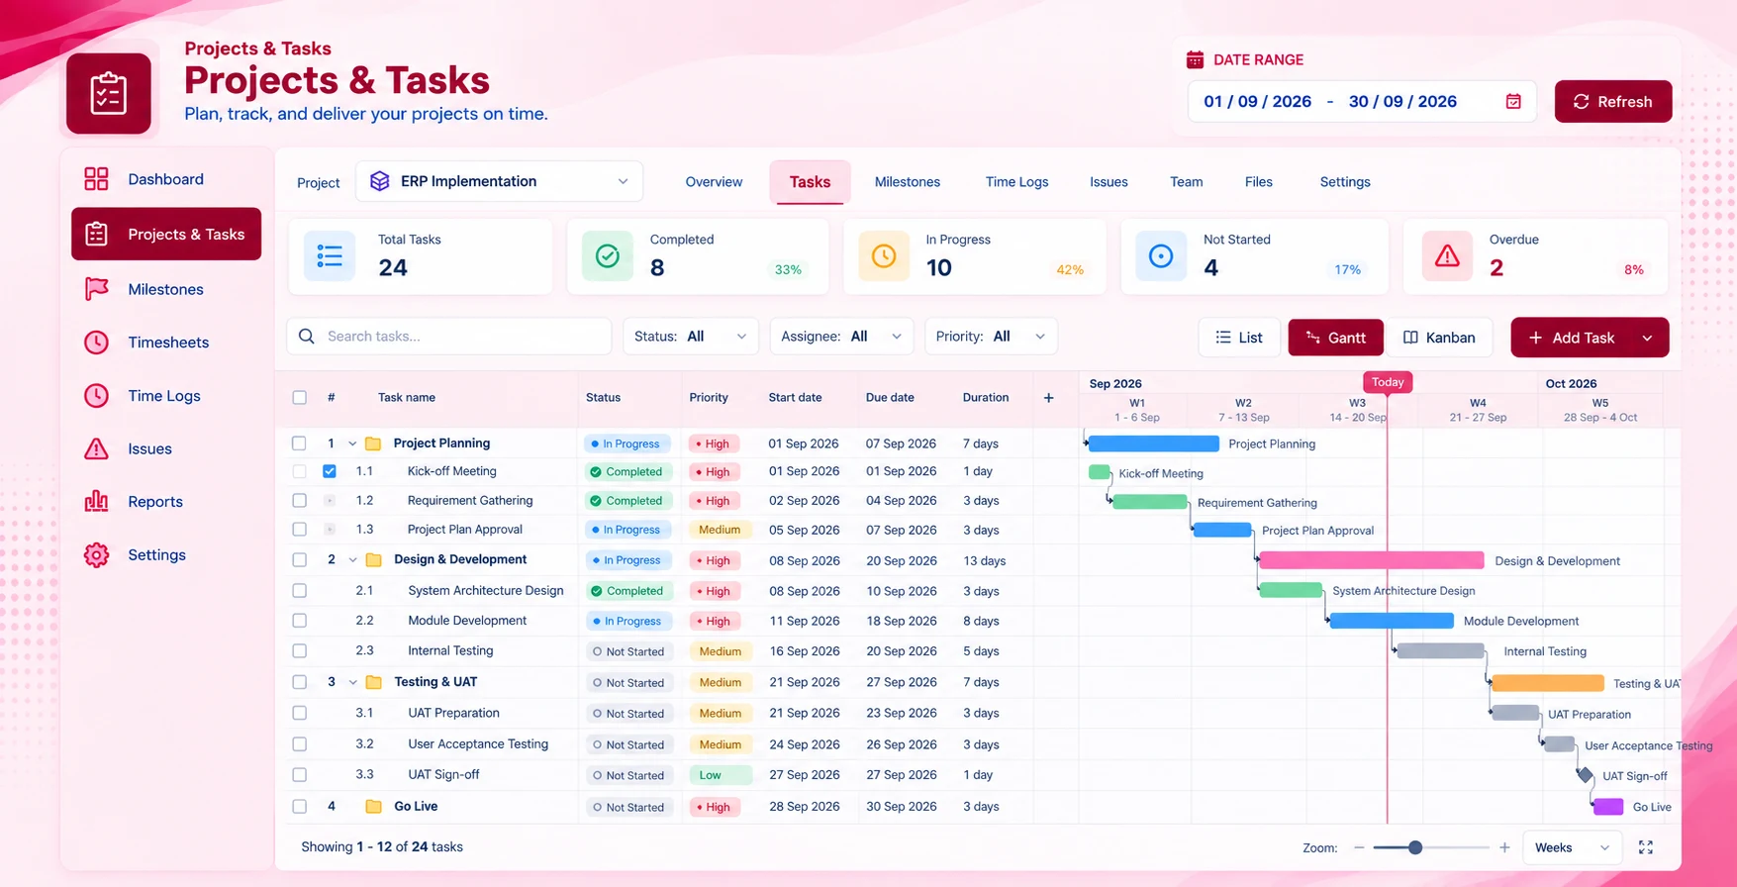This screenshot has height=887, width=1737.
Task: Click the Completed check circle icon
Action: tap(608, 255)
